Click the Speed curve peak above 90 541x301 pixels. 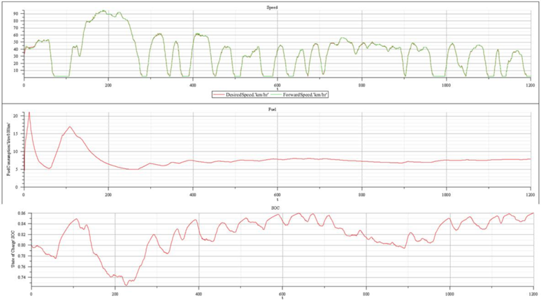[103, 11]
